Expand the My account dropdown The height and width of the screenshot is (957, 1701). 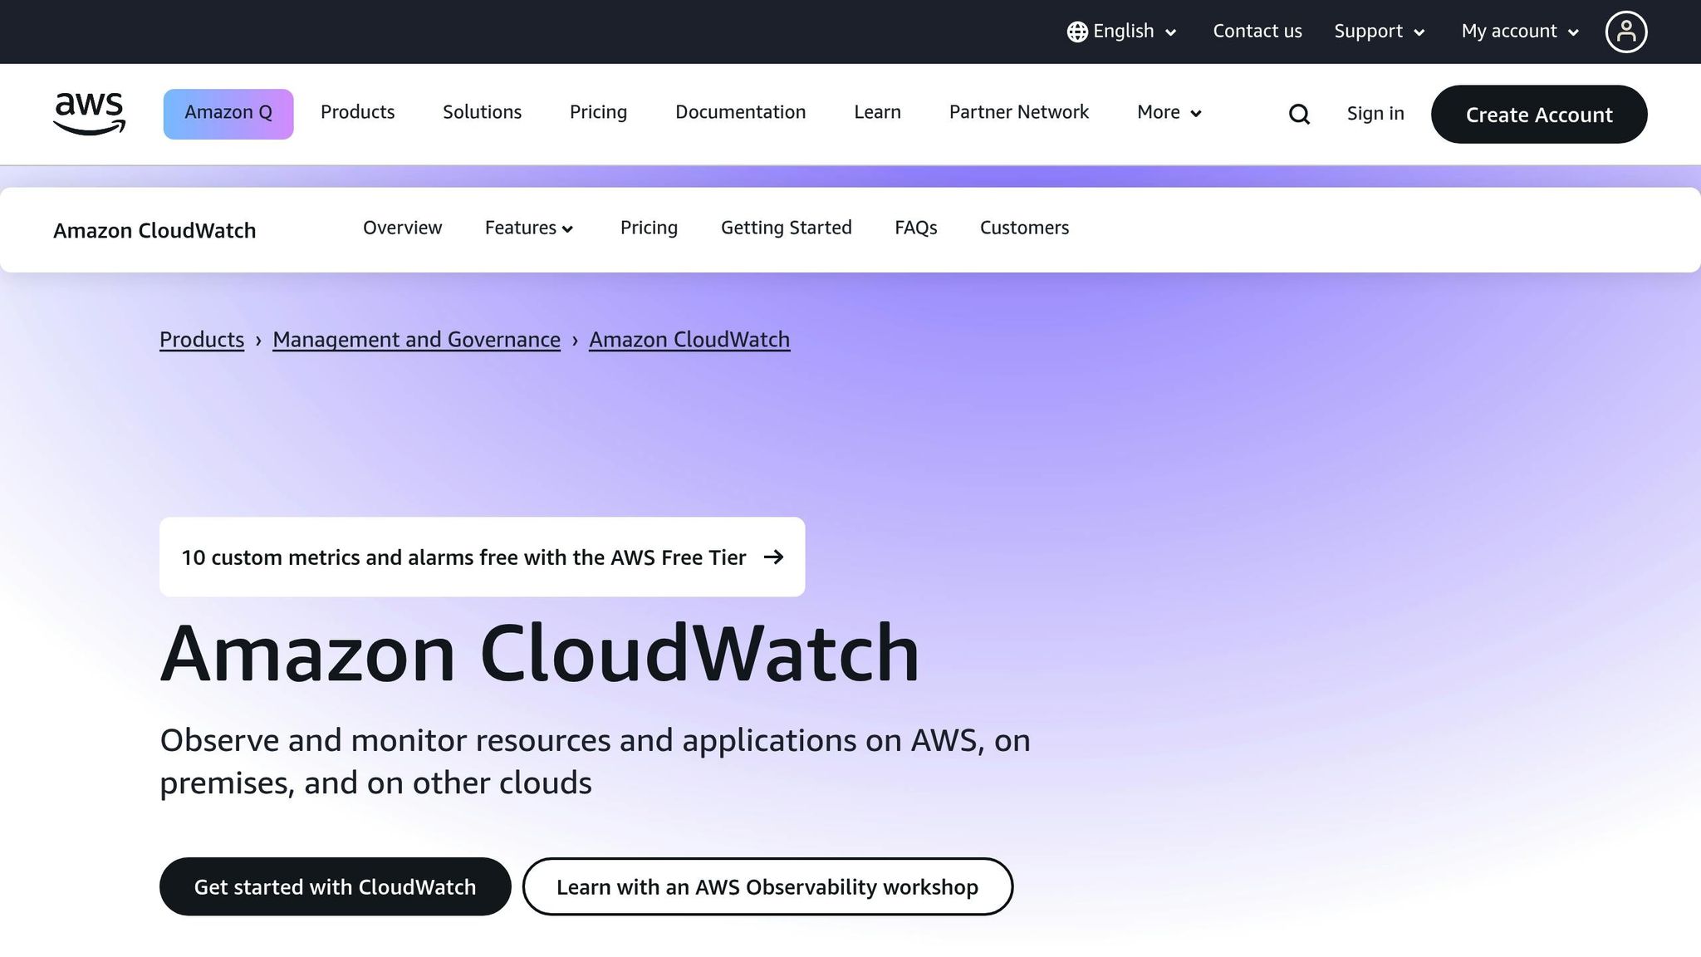click(x=1520, y=32)
